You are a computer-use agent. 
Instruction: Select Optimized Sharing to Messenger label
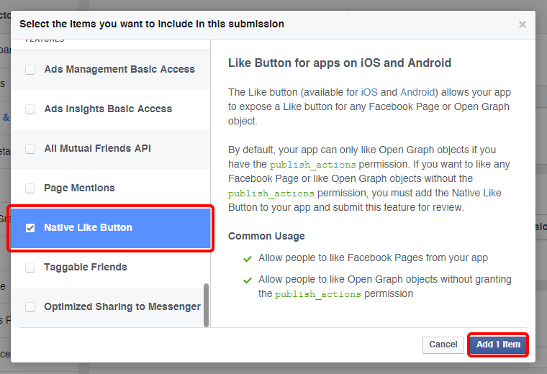pyautogui.click(x=122, y=307)
